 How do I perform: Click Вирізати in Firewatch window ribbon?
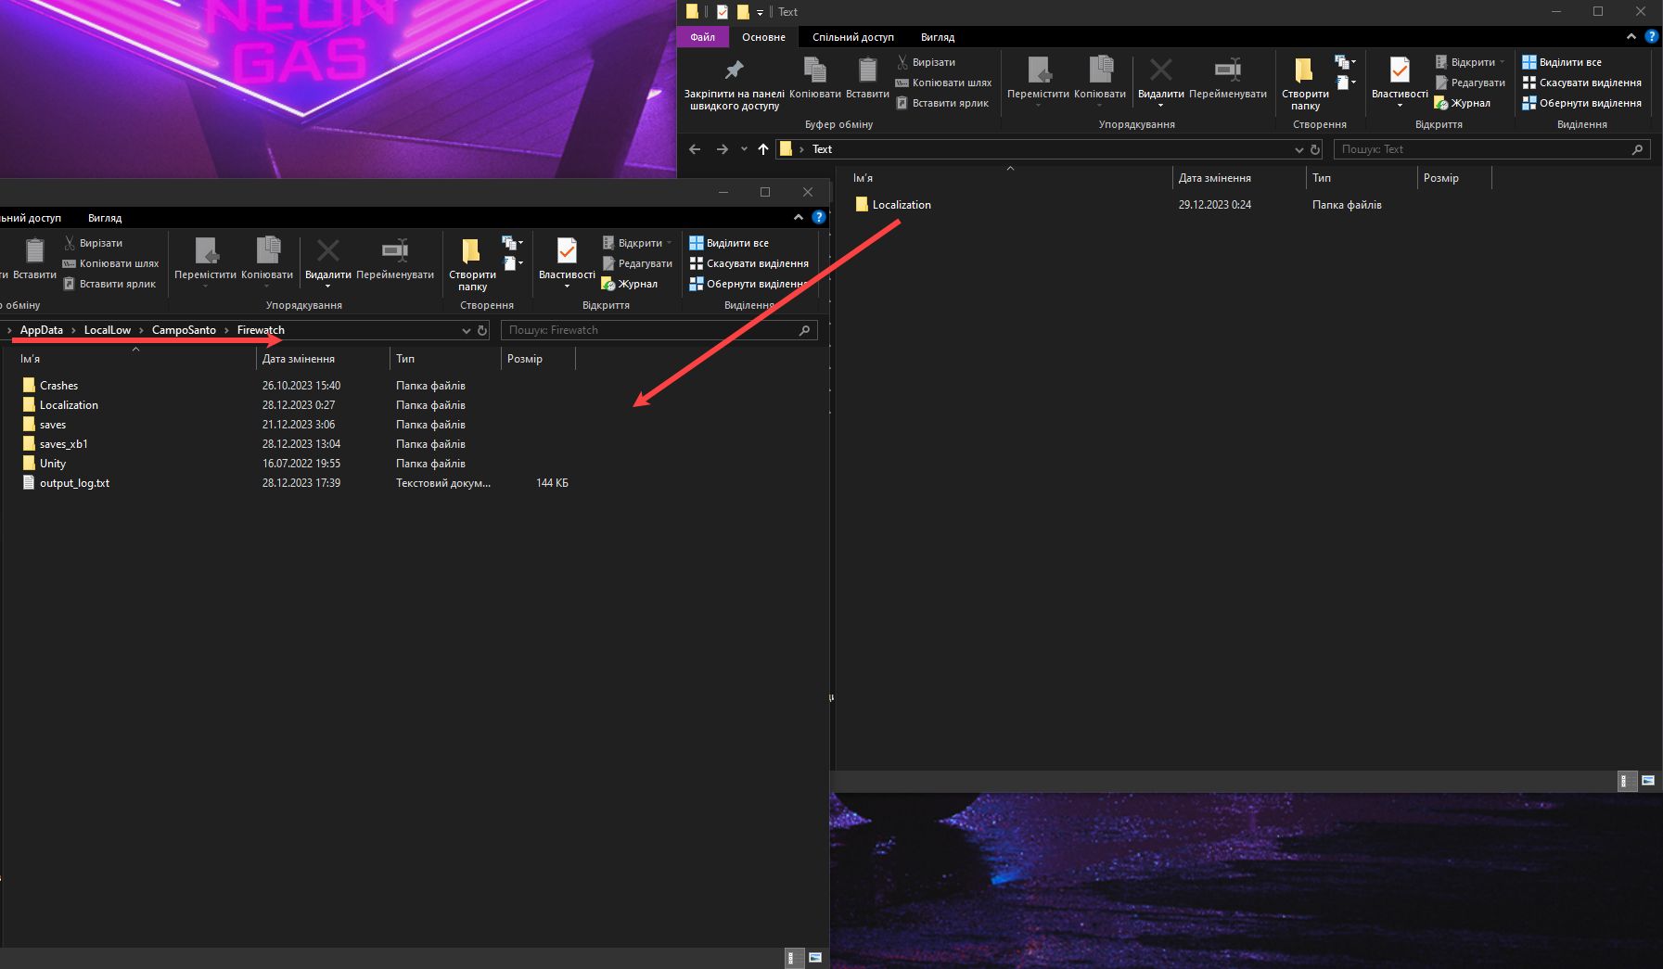pos(93,243)
